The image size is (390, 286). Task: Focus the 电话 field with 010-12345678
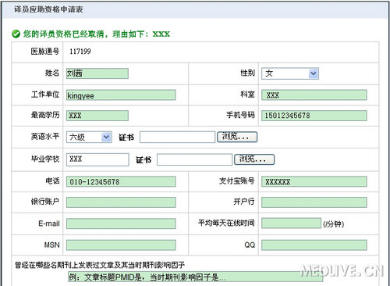click(121, 181)
